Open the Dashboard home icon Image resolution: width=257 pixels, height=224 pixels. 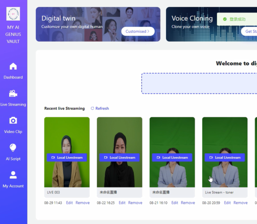[x=13, y=67]
